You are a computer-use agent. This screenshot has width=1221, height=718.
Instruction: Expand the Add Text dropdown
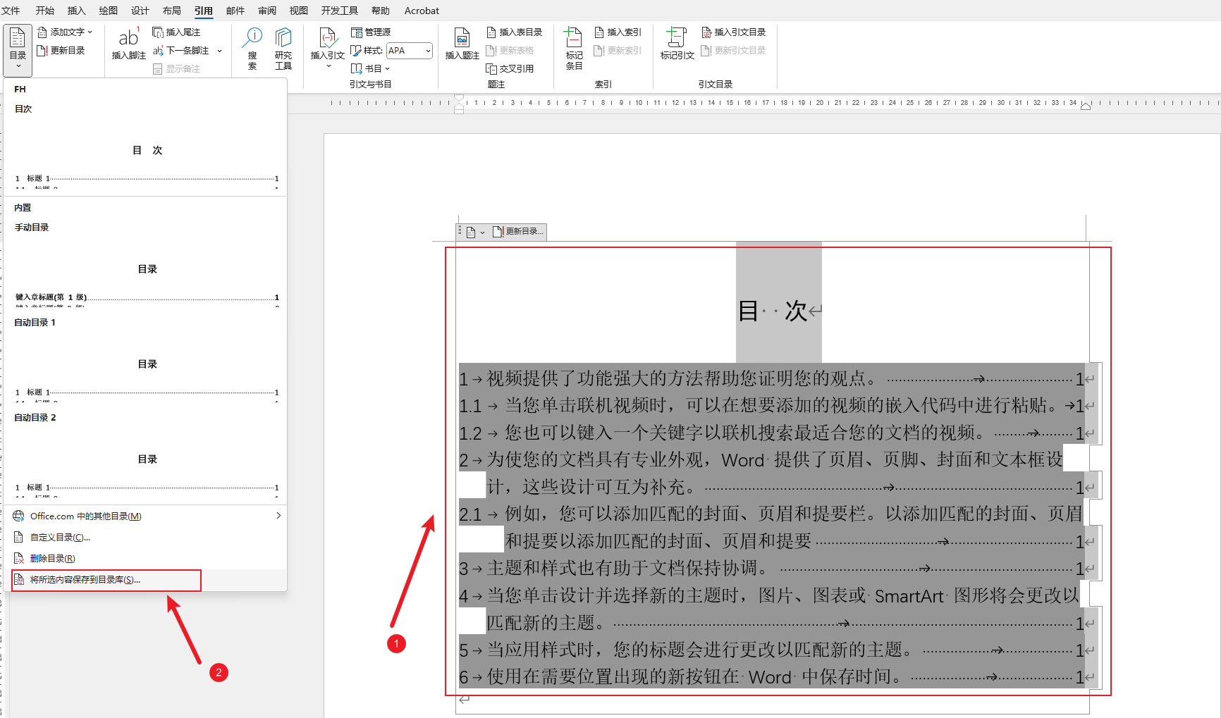click(90, 32)
